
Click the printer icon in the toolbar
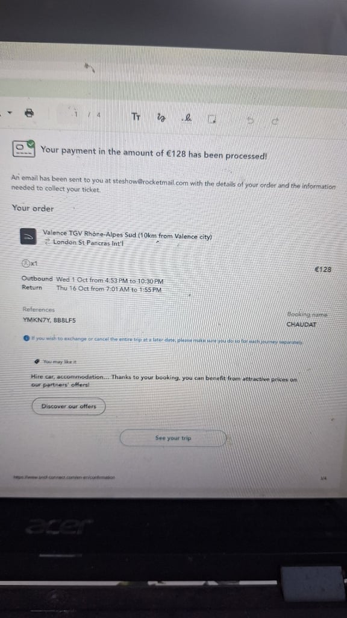point(29,113)
